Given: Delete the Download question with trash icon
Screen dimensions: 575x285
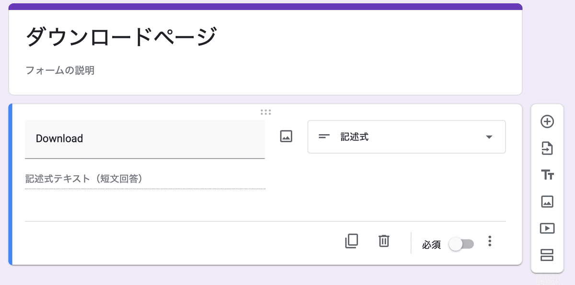Looking at the screenshot, I should pos(384,241).
